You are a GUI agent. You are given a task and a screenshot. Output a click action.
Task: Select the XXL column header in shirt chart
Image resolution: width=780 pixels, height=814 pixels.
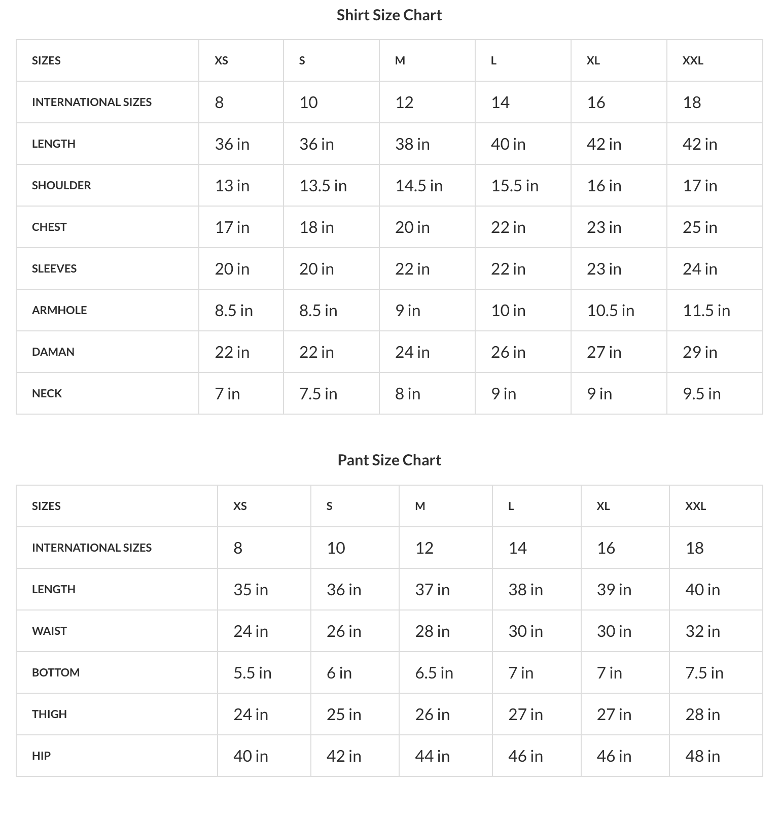pyautogui.click(x=693, y=61)
